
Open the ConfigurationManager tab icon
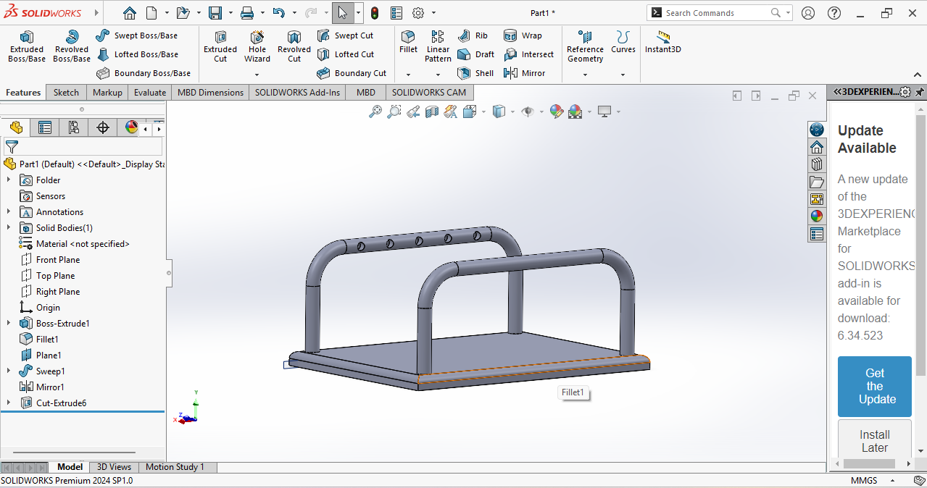74,128
